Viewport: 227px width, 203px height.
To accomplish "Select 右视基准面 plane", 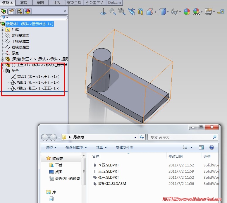I will [20, 47].
